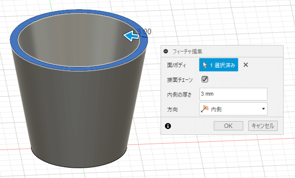Image resolution: width=295 pixels, height=178 pixels.
Task: Click the 内側の厚さ label
Action: [x=179, y=95]
